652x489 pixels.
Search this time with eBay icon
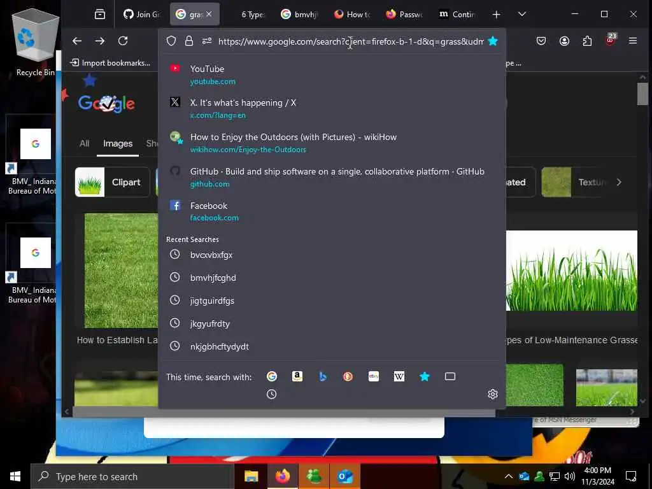point(373,376)
